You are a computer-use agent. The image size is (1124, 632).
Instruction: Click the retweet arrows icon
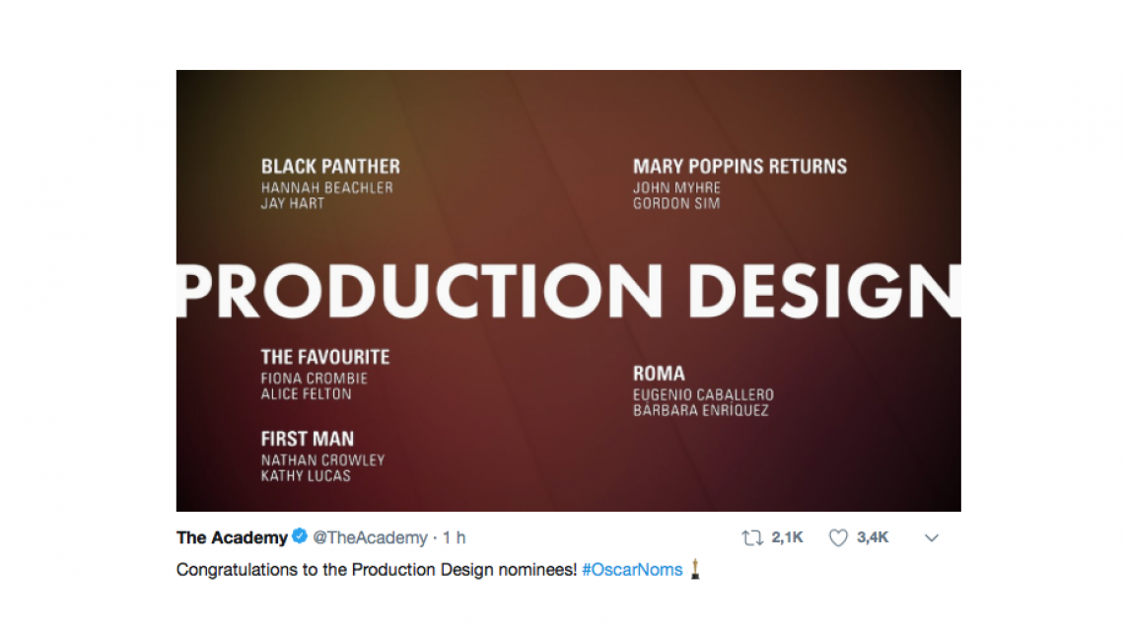point(752,538)
